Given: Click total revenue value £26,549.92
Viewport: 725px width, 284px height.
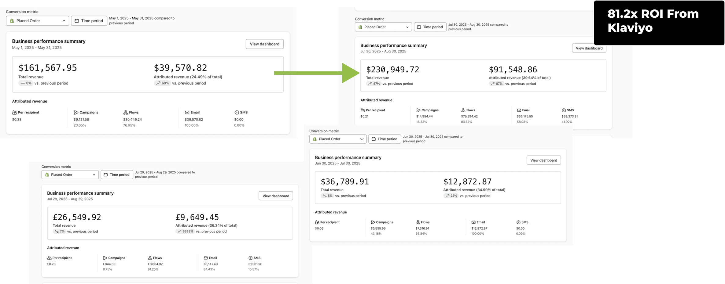Looking at the screenshot, I should 77,217.
